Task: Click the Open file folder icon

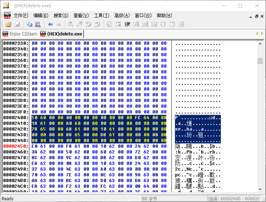Action: pos(9,25)
